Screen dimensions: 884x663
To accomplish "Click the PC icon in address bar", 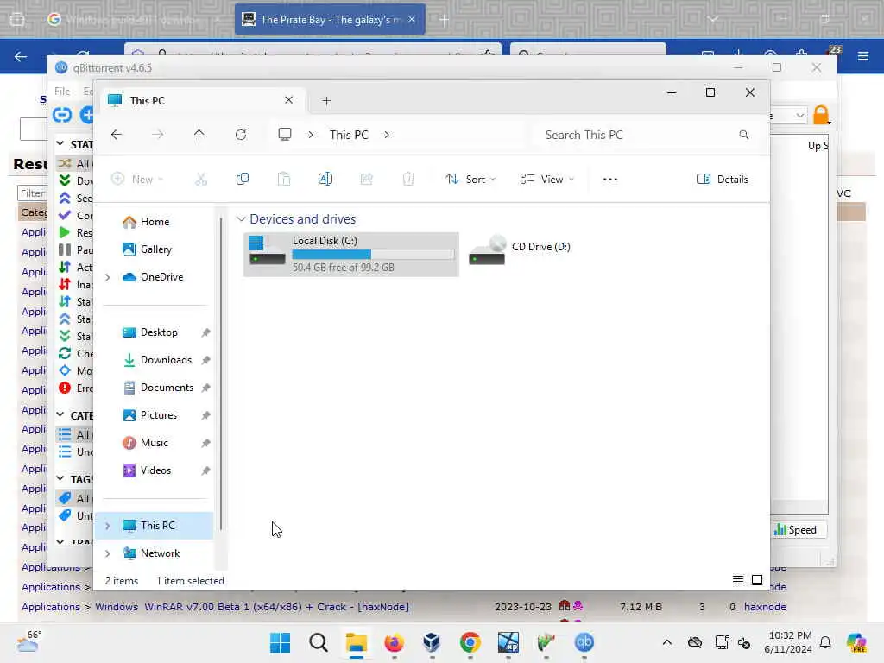I will [285, 135].
